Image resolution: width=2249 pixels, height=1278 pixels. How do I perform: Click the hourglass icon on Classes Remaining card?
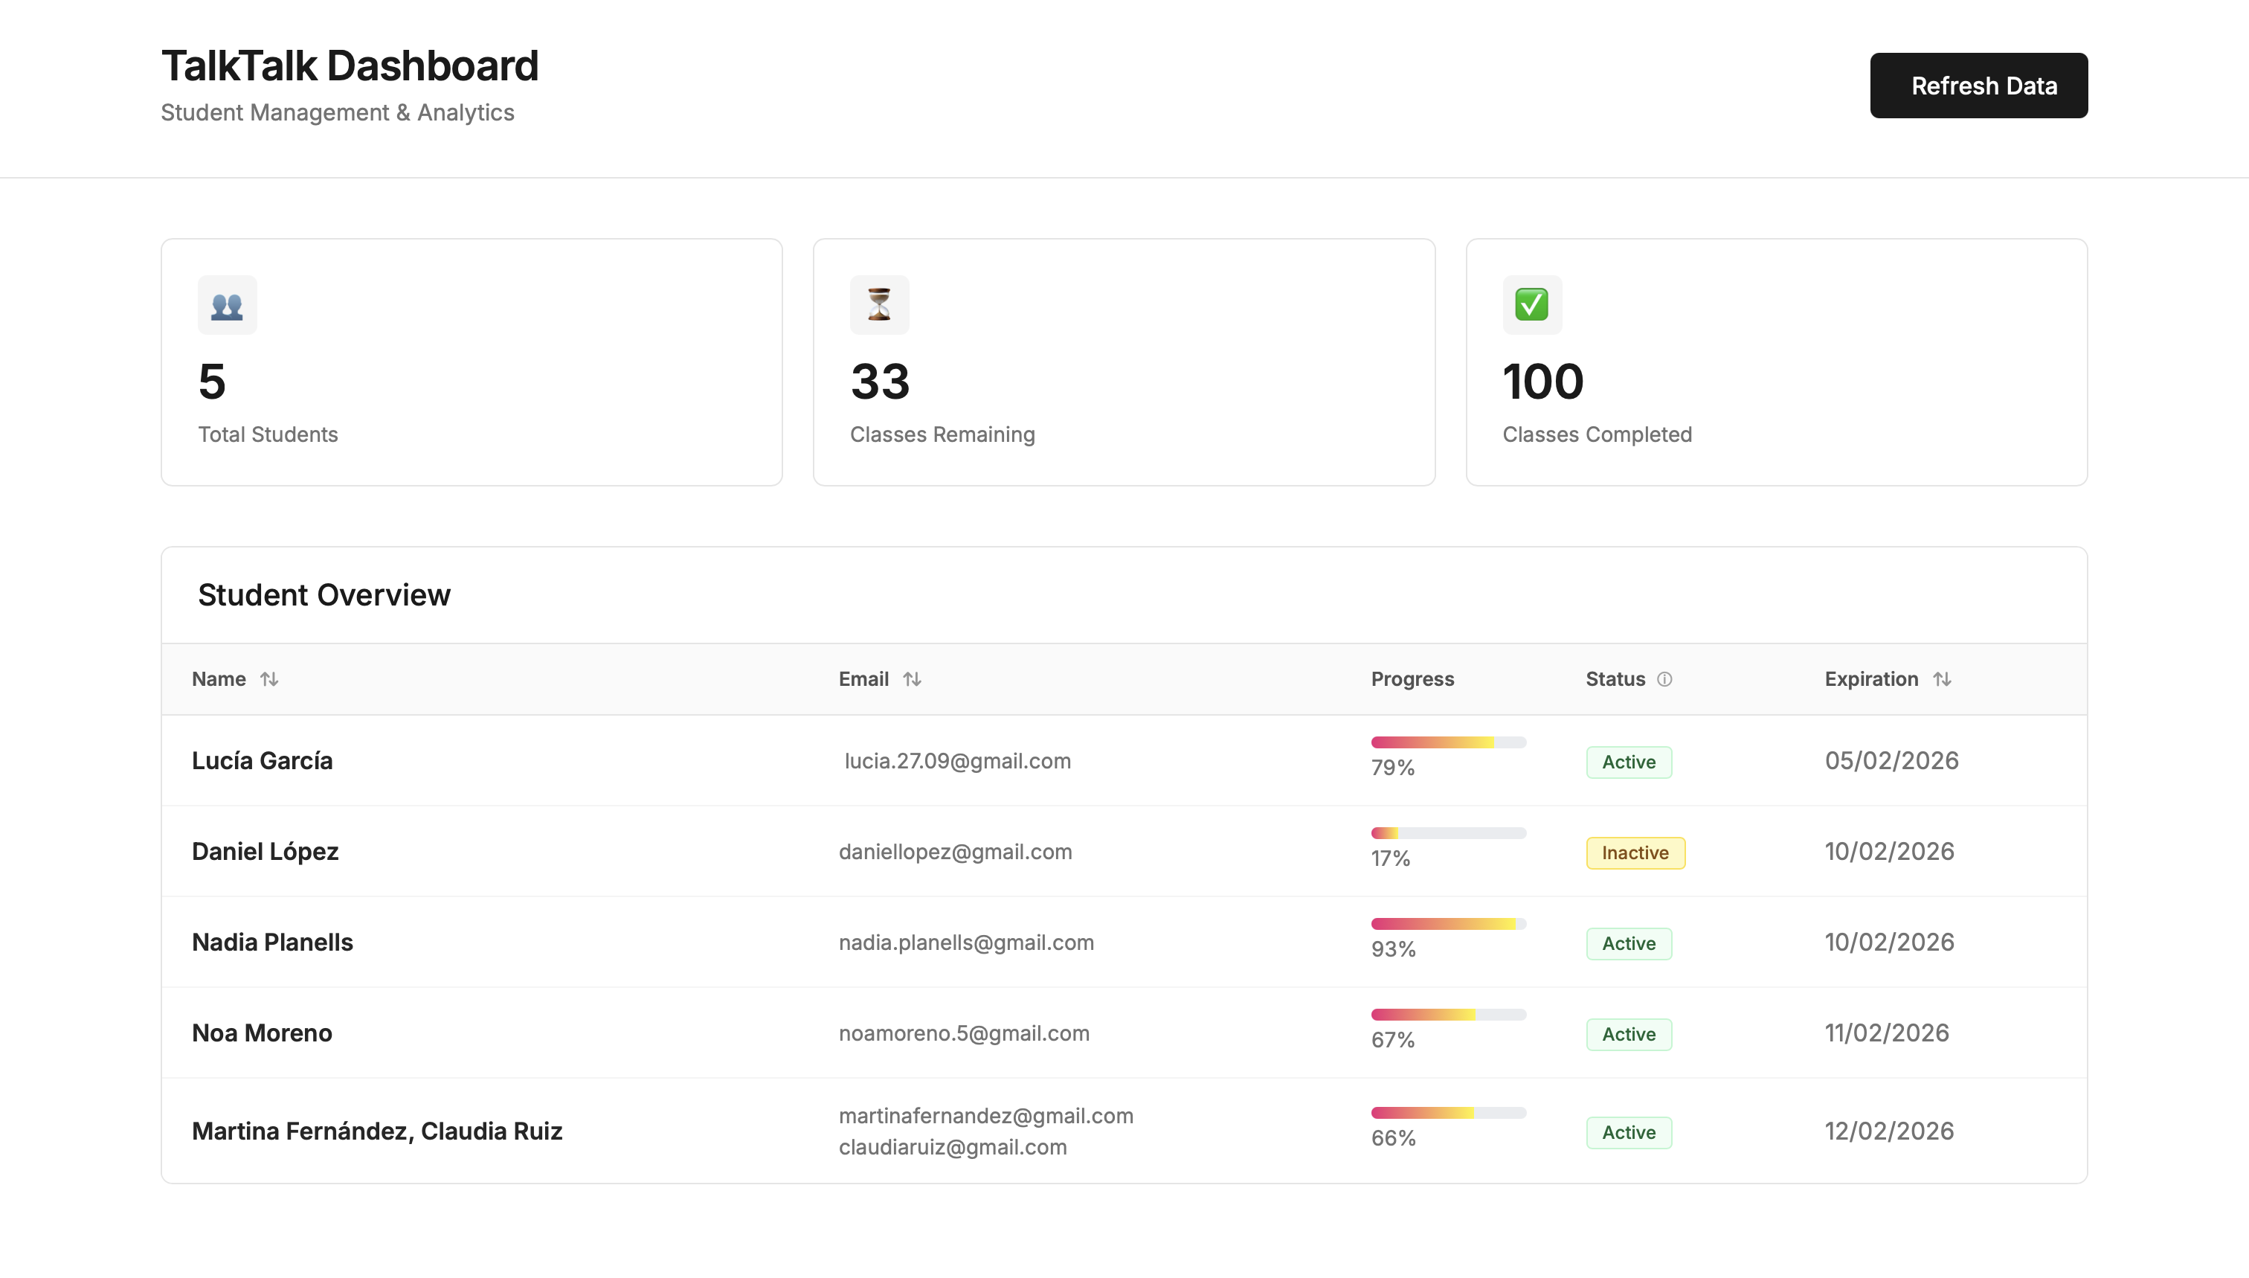[x=879, y=304]
